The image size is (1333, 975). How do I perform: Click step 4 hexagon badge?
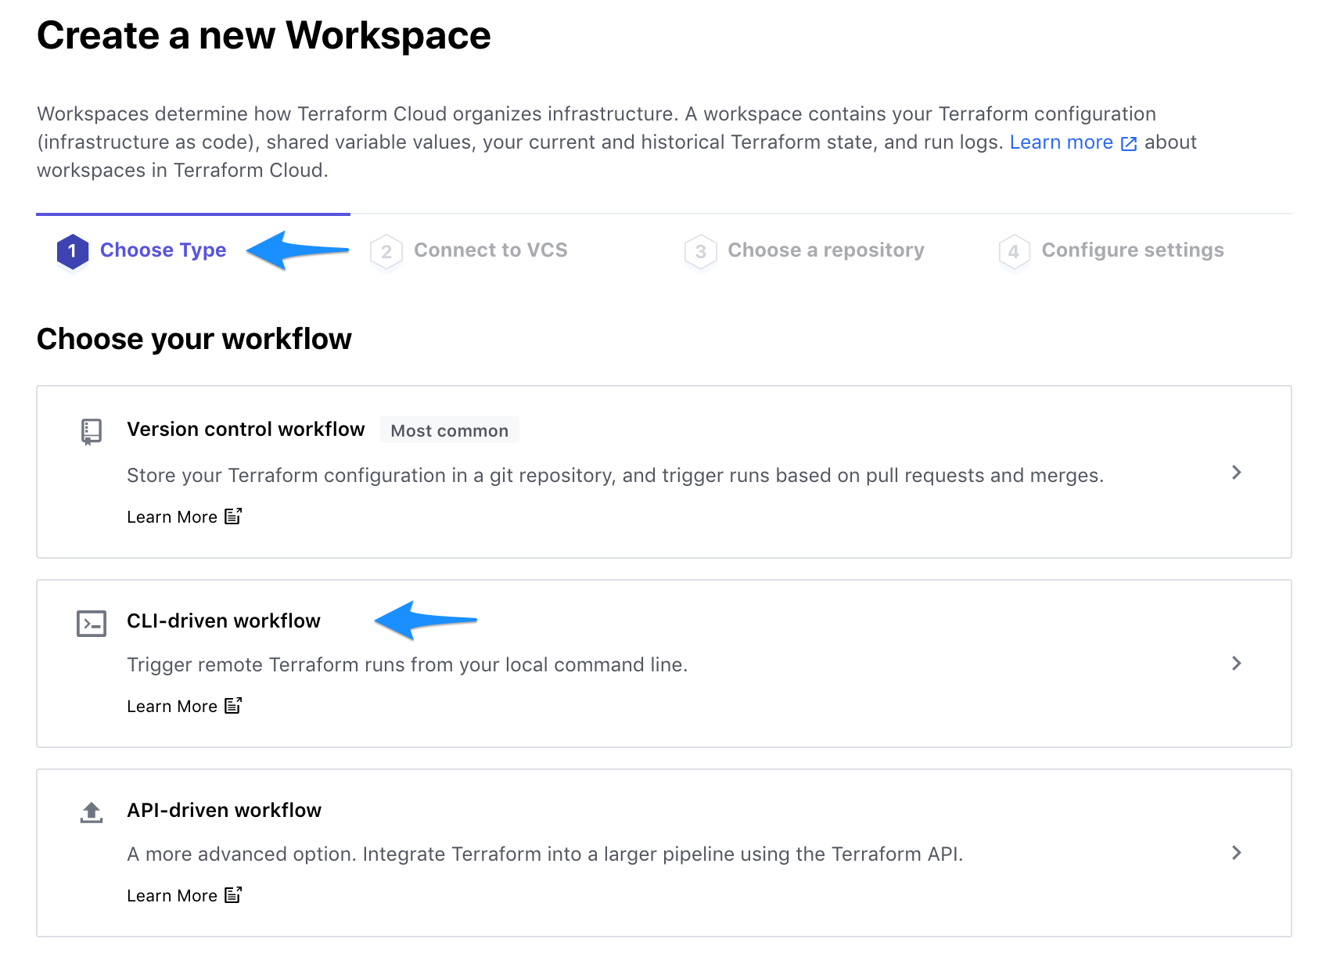pos(1015,251)
